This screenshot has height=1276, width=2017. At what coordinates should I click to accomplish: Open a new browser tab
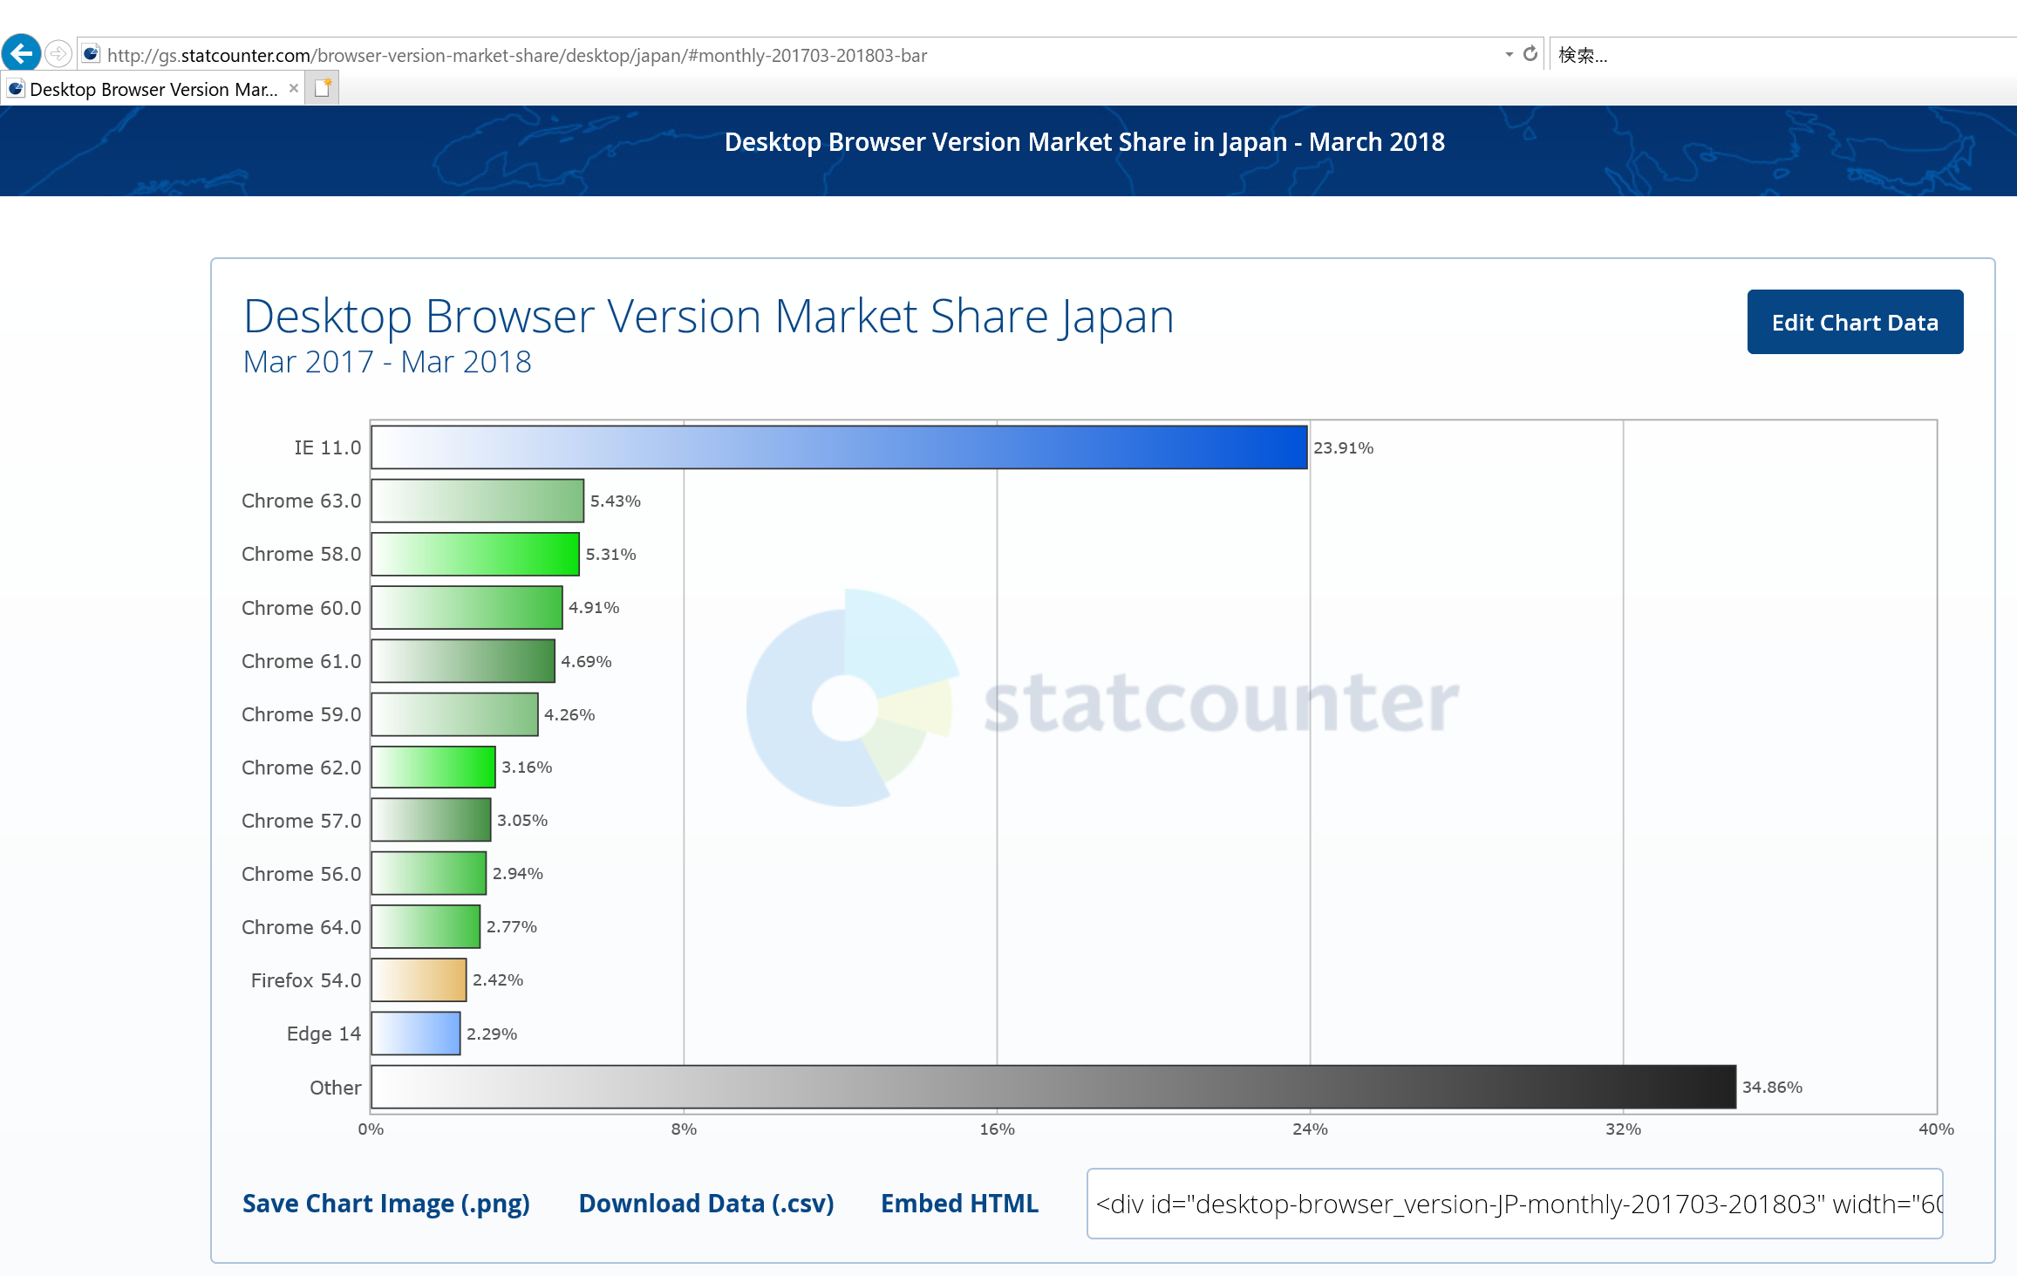322,87
